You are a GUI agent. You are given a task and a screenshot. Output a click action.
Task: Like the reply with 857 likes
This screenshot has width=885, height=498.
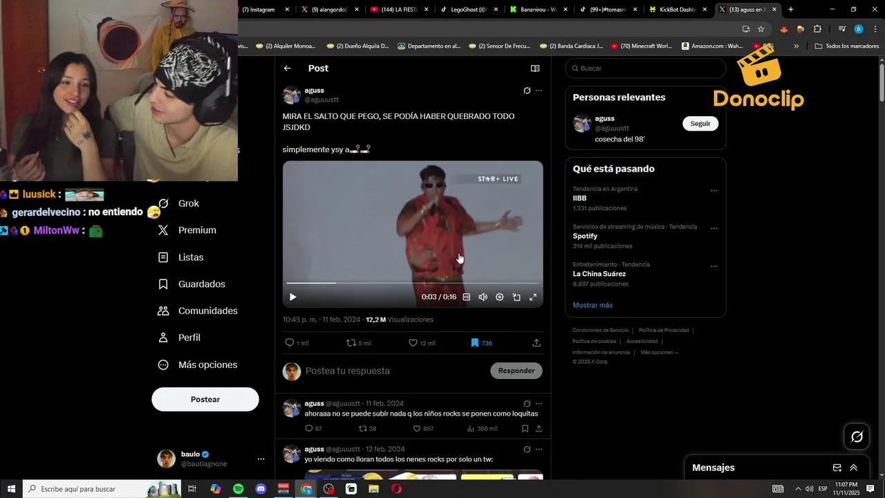(x=417, y=429)
